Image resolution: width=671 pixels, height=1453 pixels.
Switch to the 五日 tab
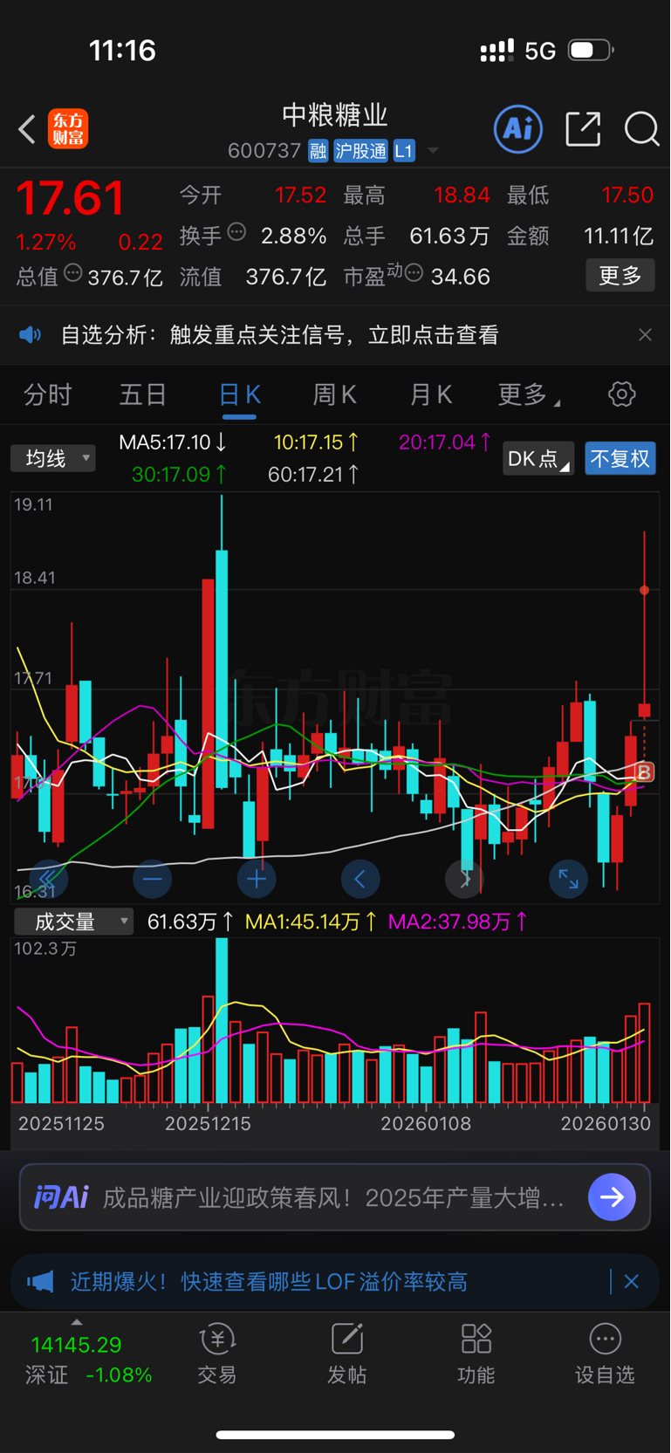click(143, 394)
